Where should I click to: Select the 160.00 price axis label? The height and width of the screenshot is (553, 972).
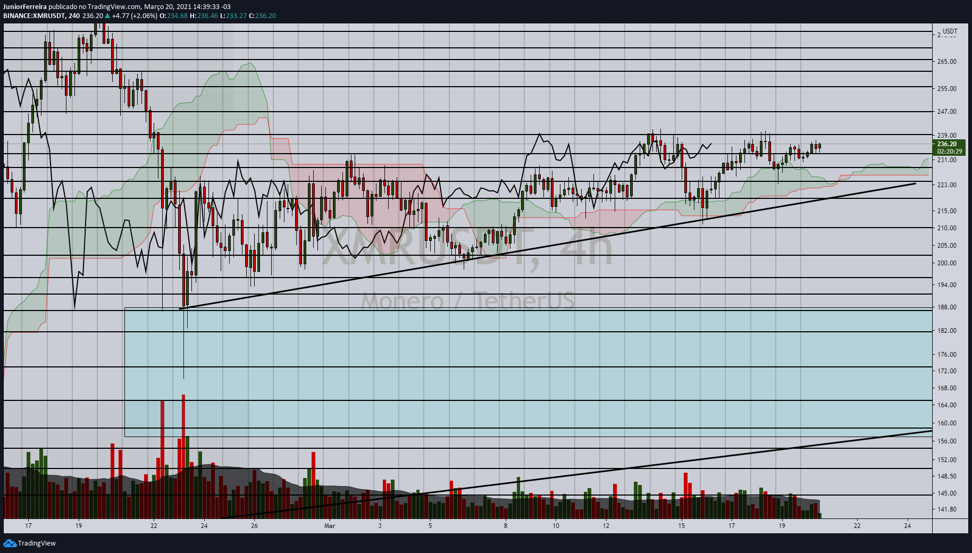(946, 423)
